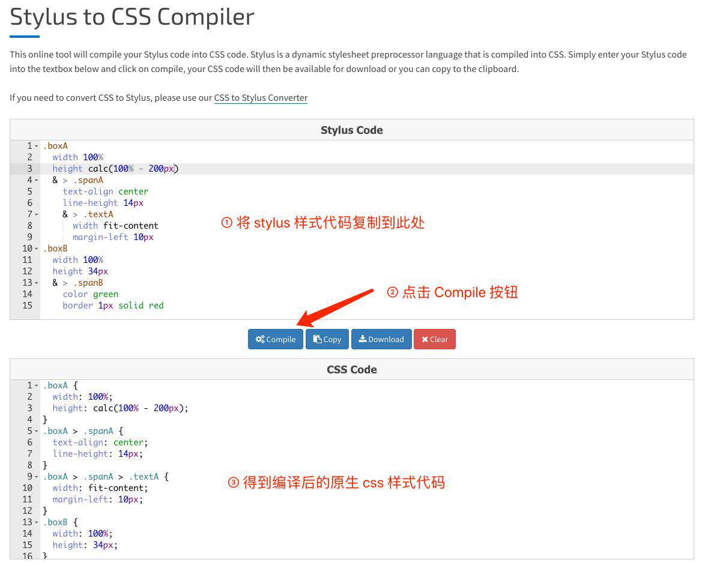Click '.boxB' on Stylus line 10
Image resolution: width=702 pixels, height=566 pixels.
[55, 248]
